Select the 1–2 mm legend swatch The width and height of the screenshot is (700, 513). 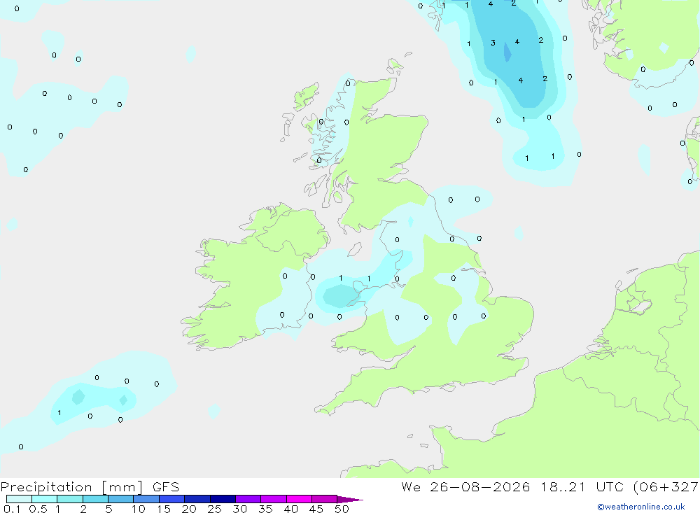pos(70,499)
